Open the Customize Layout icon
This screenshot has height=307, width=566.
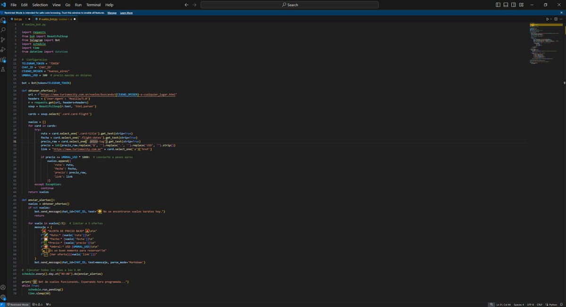[521, 5]
